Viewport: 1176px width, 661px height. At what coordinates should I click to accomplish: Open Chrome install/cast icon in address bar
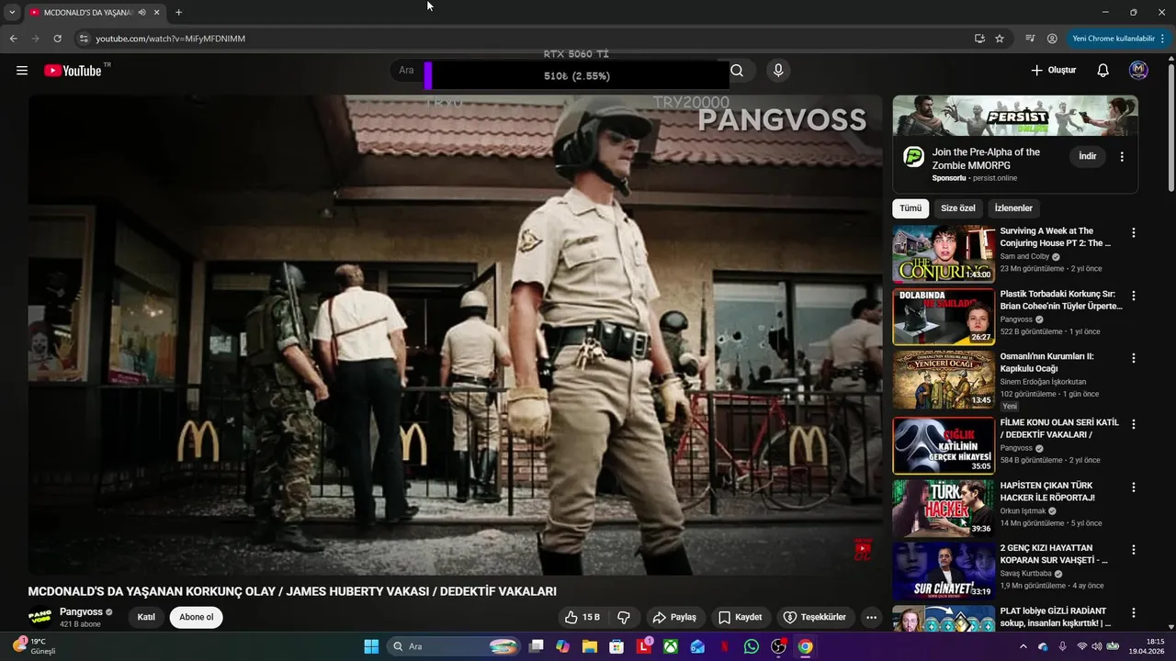tap(979, 39)
